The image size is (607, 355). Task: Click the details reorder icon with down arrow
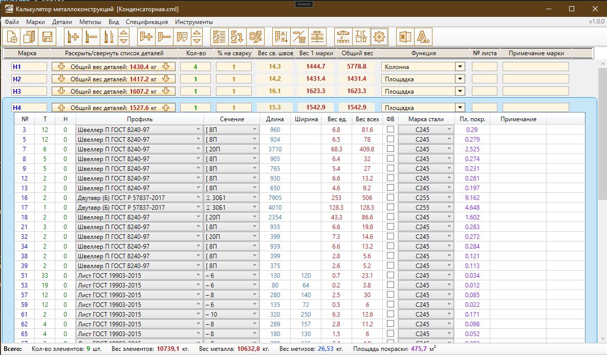pyautogui.click(x=237, y=37)
